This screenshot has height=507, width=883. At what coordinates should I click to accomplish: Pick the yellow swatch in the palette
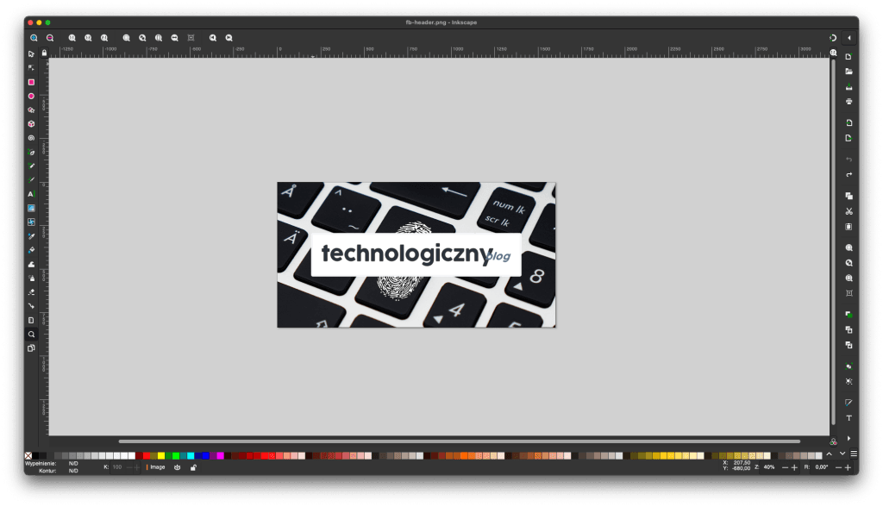[x=161, y=455]
